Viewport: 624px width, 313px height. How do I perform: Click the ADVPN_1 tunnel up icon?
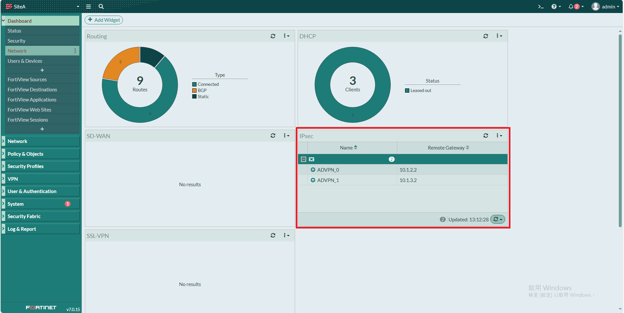(313, 180)
